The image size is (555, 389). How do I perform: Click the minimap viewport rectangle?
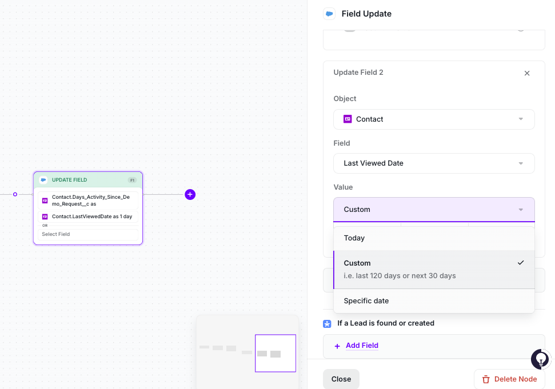[x=275, y=353]
